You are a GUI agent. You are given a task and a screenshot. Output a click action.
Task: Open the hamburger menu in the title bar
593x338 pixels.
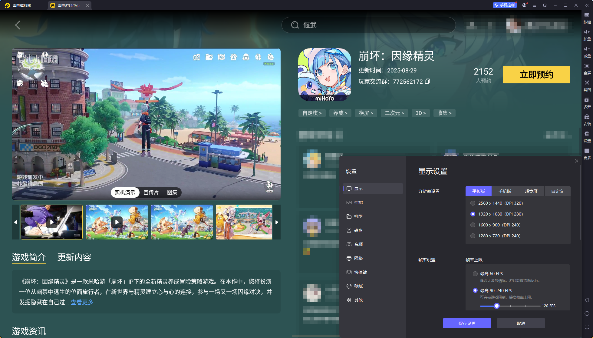[x=535, y=5]
